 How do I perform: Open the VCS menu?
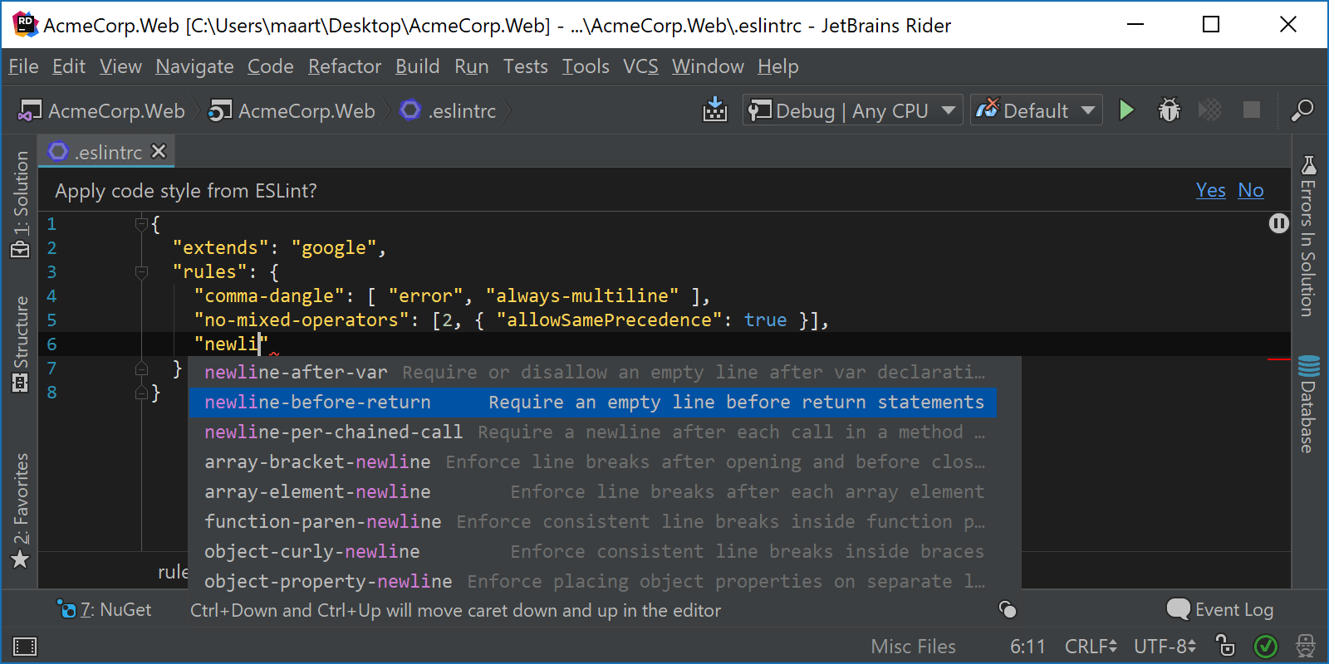click(x=640, y=66)
